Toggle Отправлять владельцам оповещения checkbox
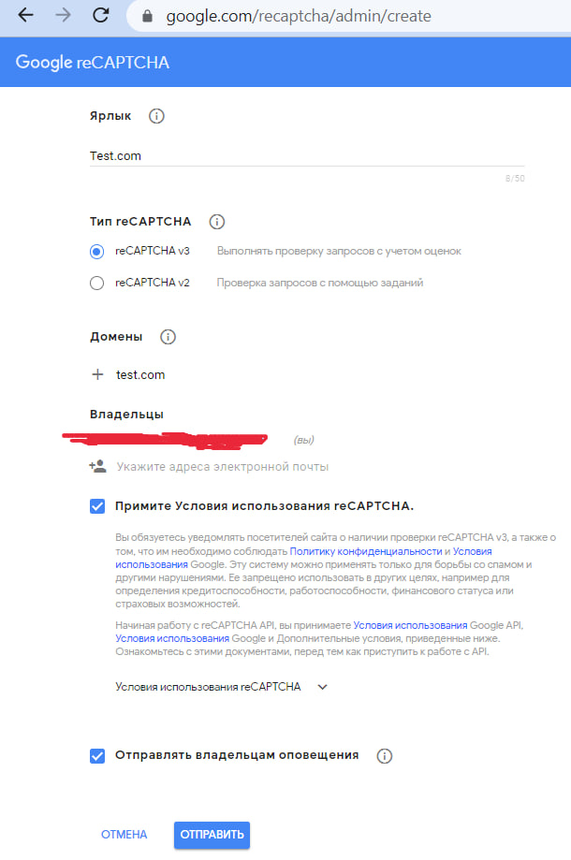571x860 pixels. (x=97, y=756)
